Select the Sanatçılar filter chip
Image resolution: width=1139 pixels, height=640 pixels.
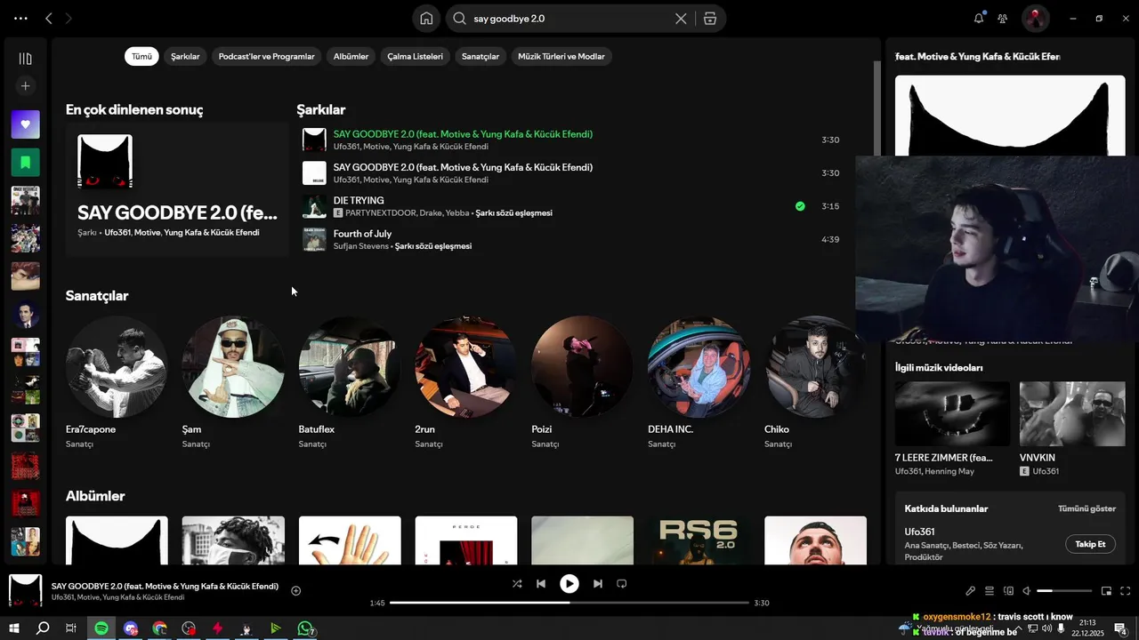point(481,56)
